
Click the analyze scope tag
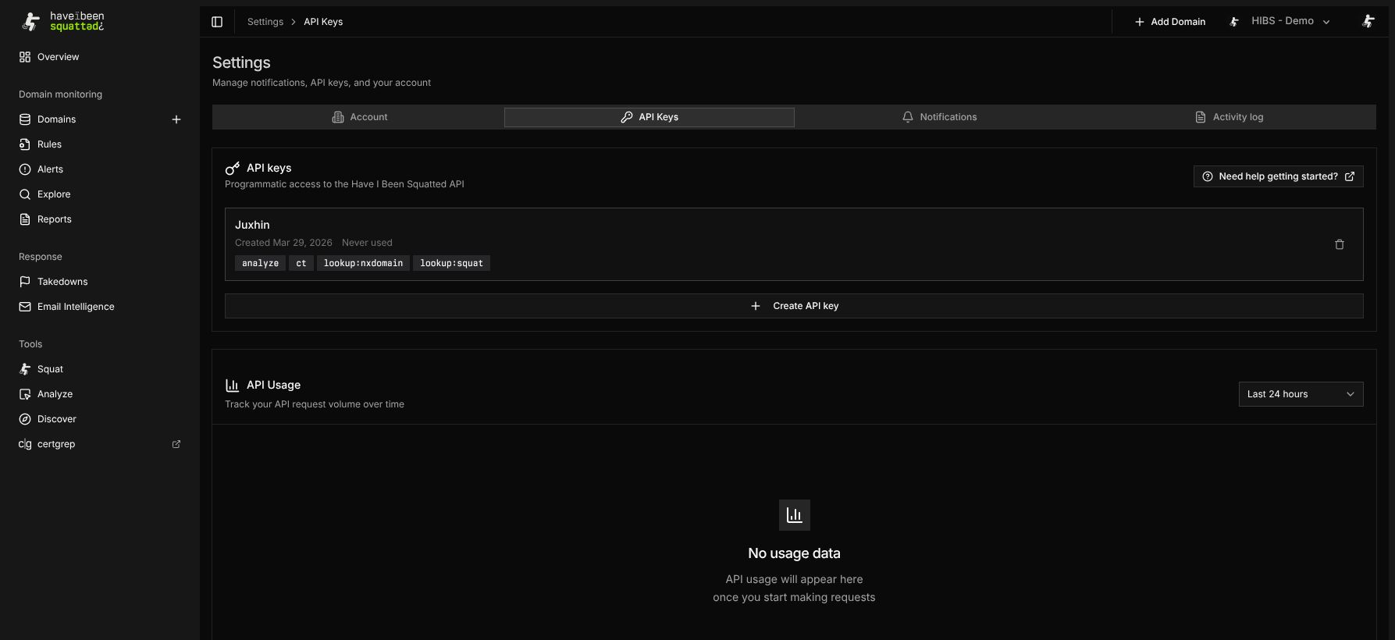point(260,263)
